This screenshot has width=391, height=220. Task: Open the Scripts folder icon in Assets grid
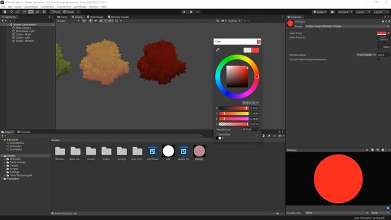tap(106, 151)
